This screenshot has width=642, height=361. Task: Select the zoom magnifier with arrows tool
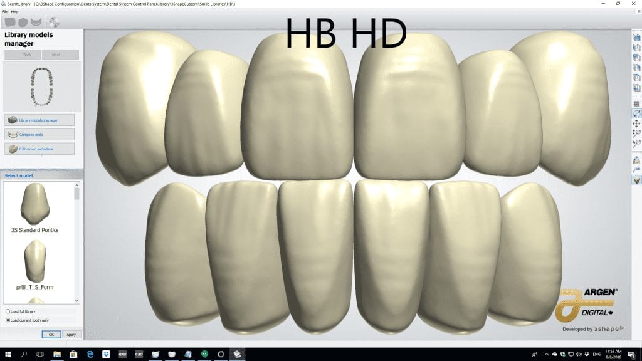tap(636, 133)
